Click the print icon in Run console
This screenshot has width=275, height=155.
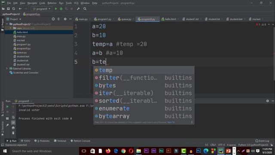pos(13,128)
